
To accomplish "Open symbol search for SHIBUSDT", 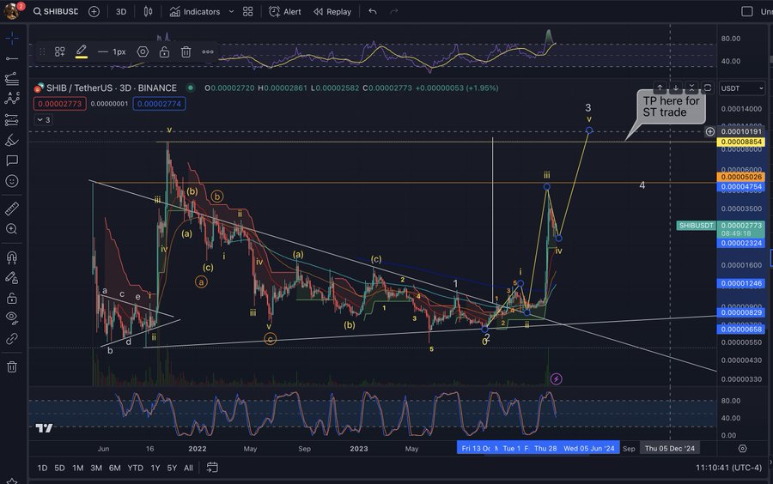I will tap(55, 11).
